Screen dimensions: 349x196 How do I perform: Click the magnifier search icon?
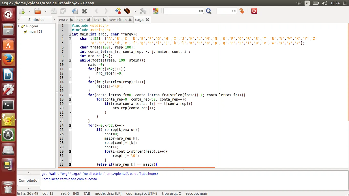(209, 11)
